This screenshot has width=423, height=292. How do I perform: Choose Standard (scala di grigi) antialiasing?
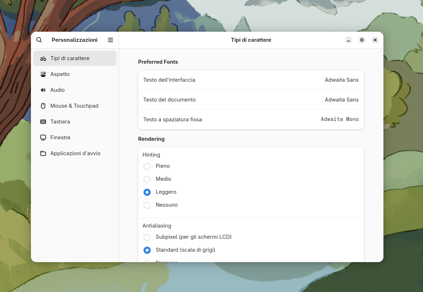pos(147,250)
